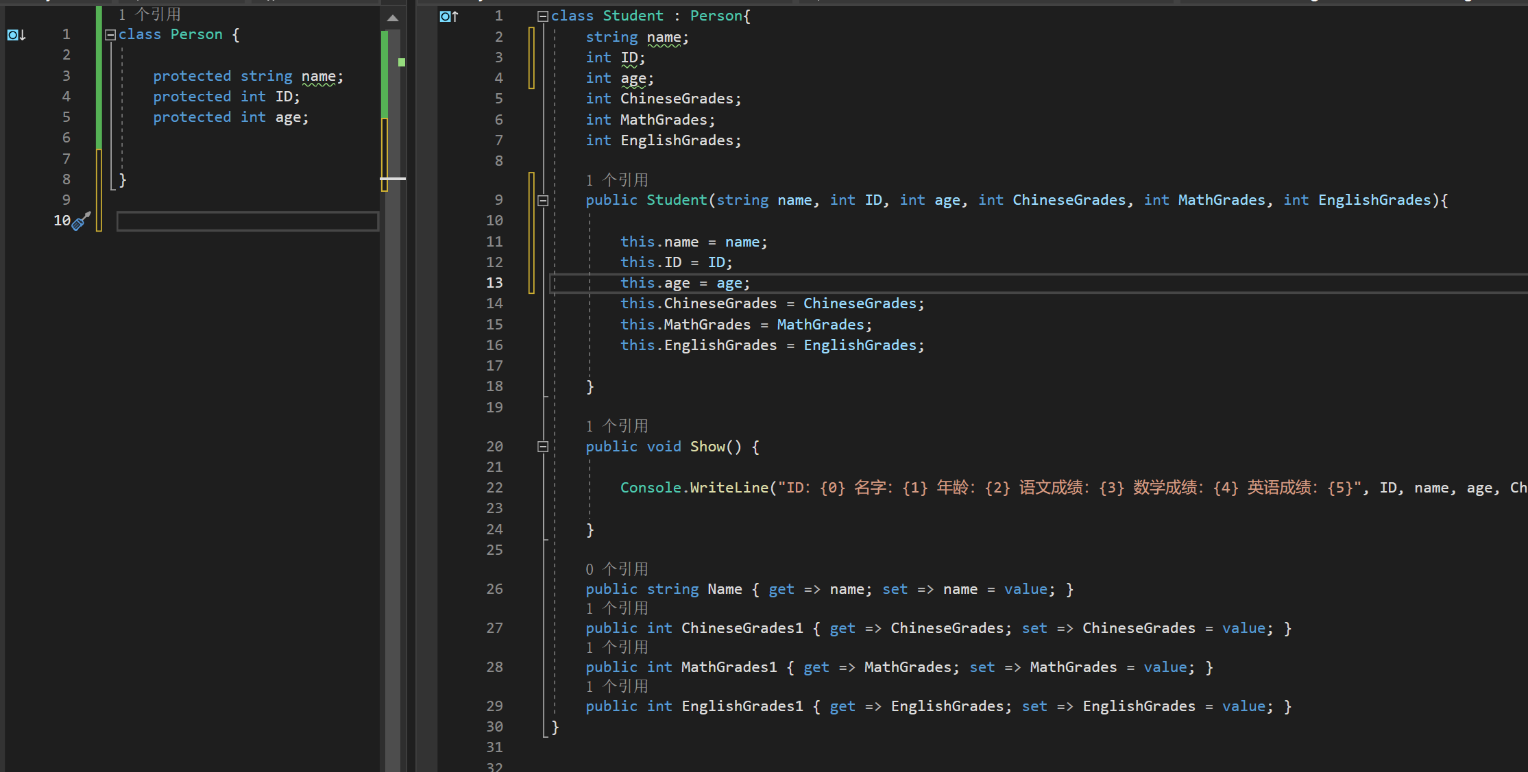Click the green change marker in scrollbar
This screenshot has width=1528, height=772.
pos(402,62)
